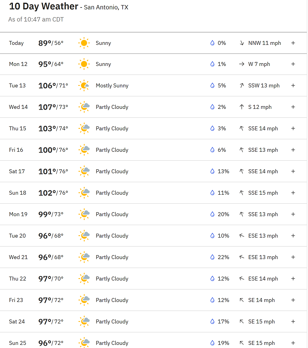Expand Tue 20 forecast details

(x=293, y=236)
